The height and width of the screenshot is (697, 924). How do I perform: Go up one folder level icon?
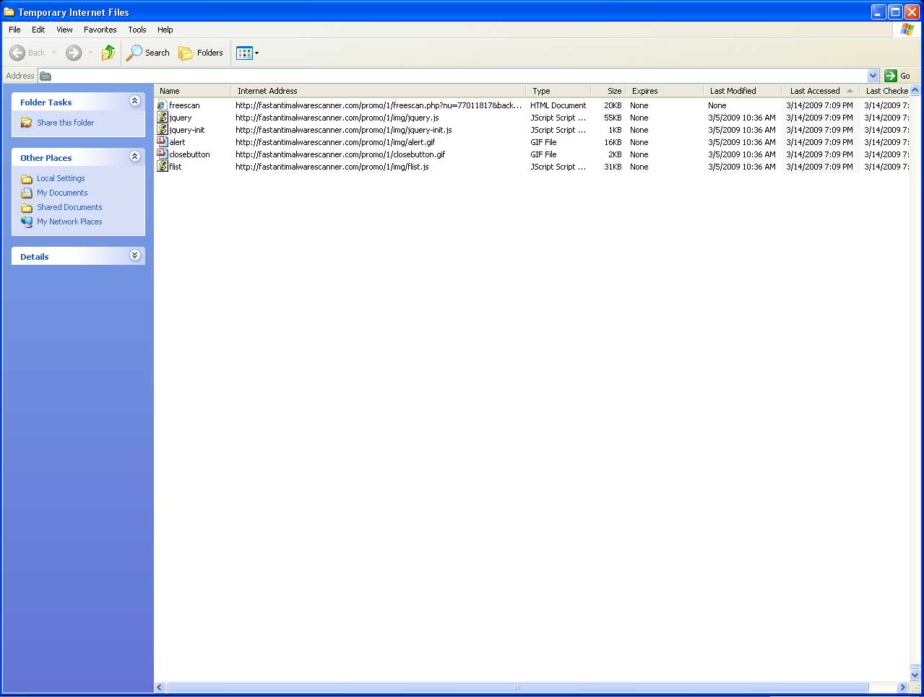pos(108,53)
